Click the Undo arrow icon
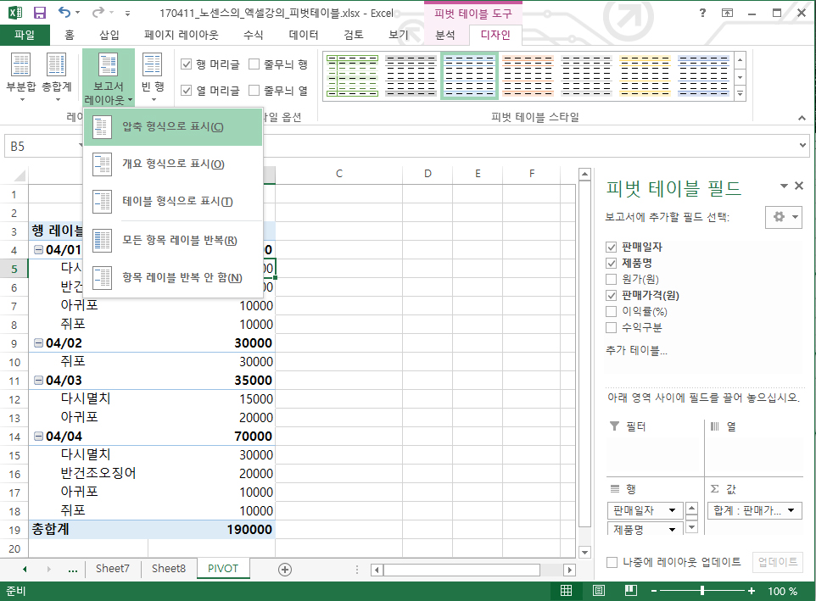This screenshot has height=601, width=816. [x=64, y=13]
